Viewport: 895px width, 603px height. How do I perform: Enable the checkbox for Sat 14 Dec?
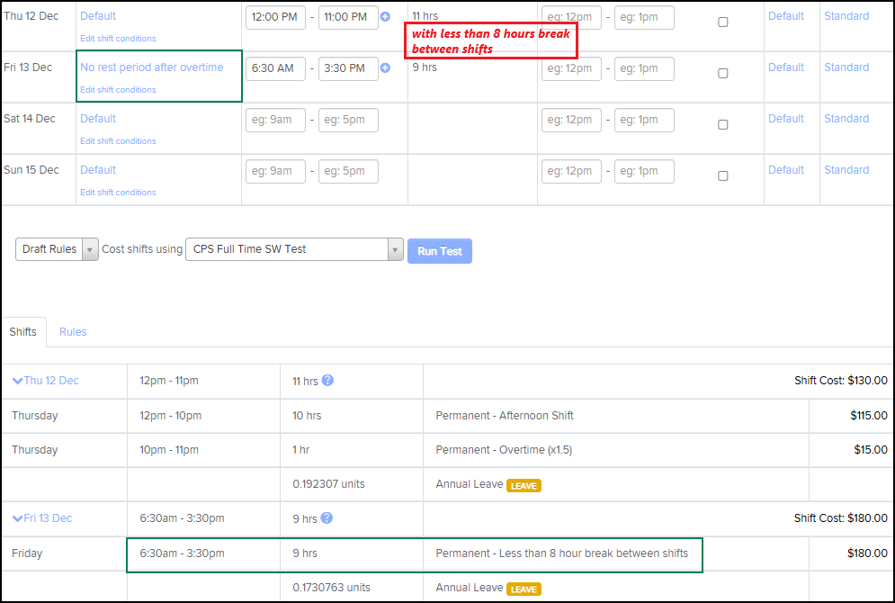pos(722,125)
